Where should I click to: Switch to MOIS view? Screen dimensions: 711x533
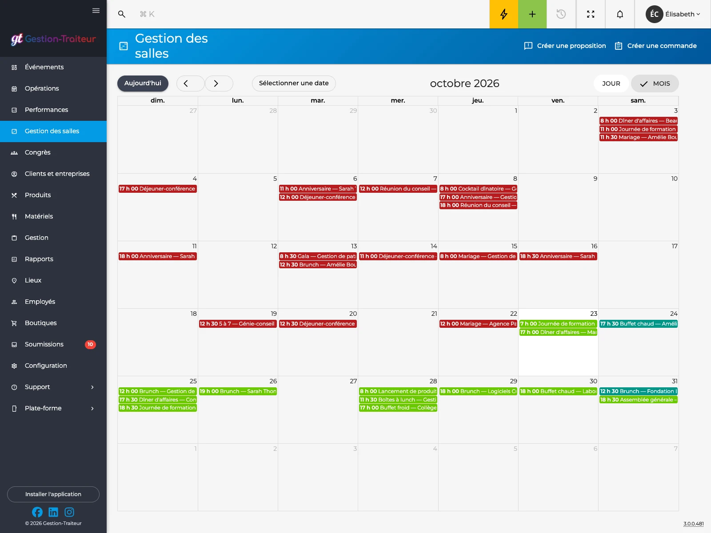tap(655, 84)
